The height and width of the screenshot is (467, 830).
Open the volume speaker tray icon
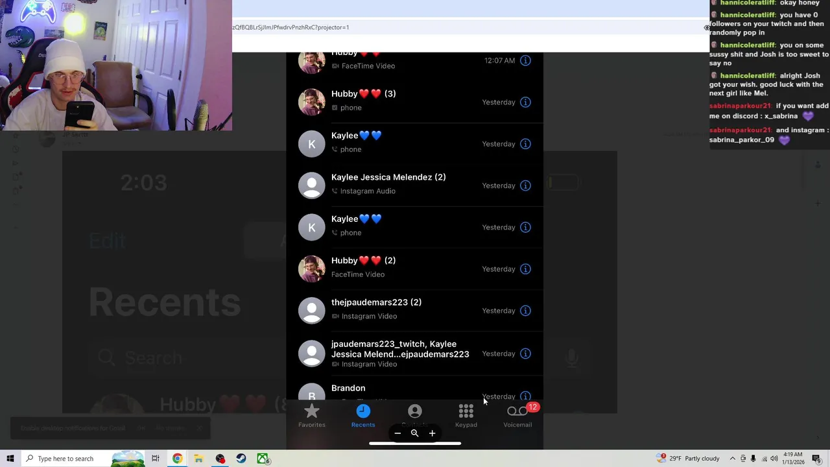point(773,459)
